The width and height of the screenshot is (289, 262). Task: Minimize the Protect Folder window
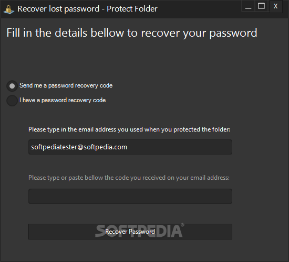click(x=248, y=6)
